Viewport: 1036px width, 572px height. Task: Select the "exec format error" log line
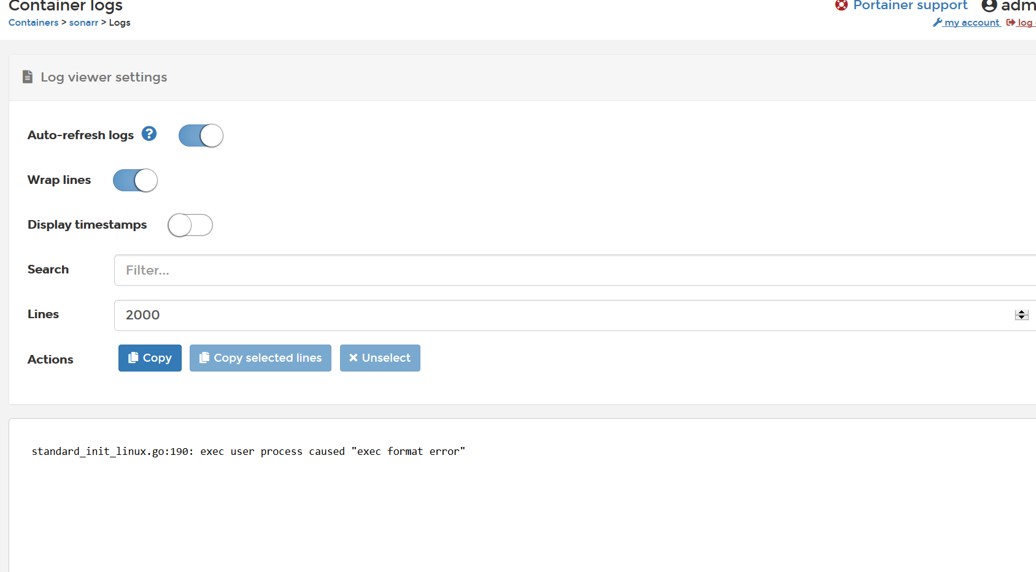click(249, 452)
